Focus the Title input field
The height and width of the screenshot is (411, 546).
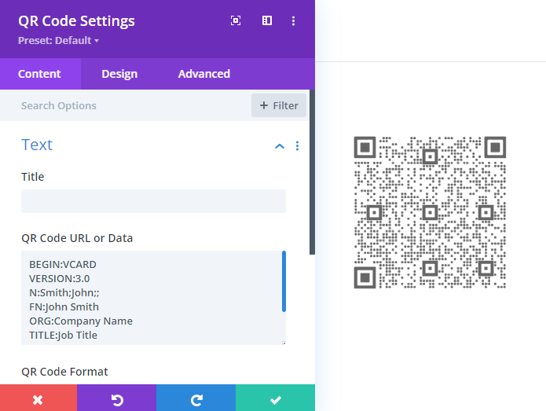pyautogui.click(x=153, y=201)
